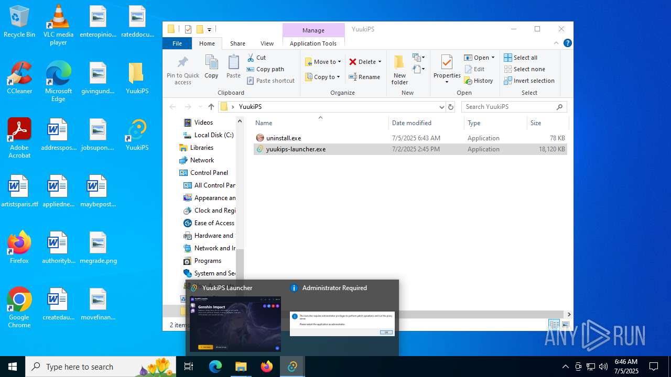Click the Paste ribbon icon
Screen dimensions: 671x377
point(233,66)
